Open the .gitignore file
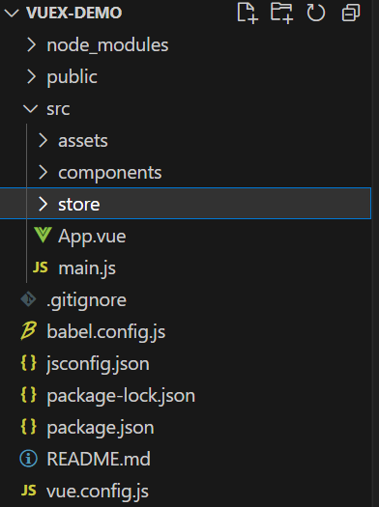The height and width of the screenshot is (507, 379). 86,300
